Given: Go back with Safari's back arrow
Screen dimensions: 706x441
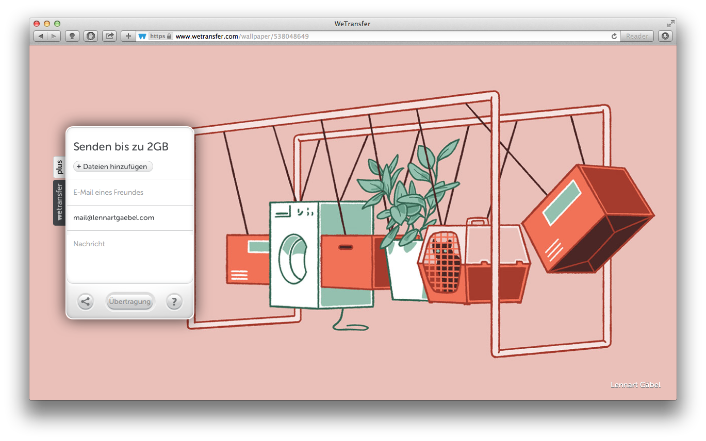Looking at the screenshot, I should [41, 36].
